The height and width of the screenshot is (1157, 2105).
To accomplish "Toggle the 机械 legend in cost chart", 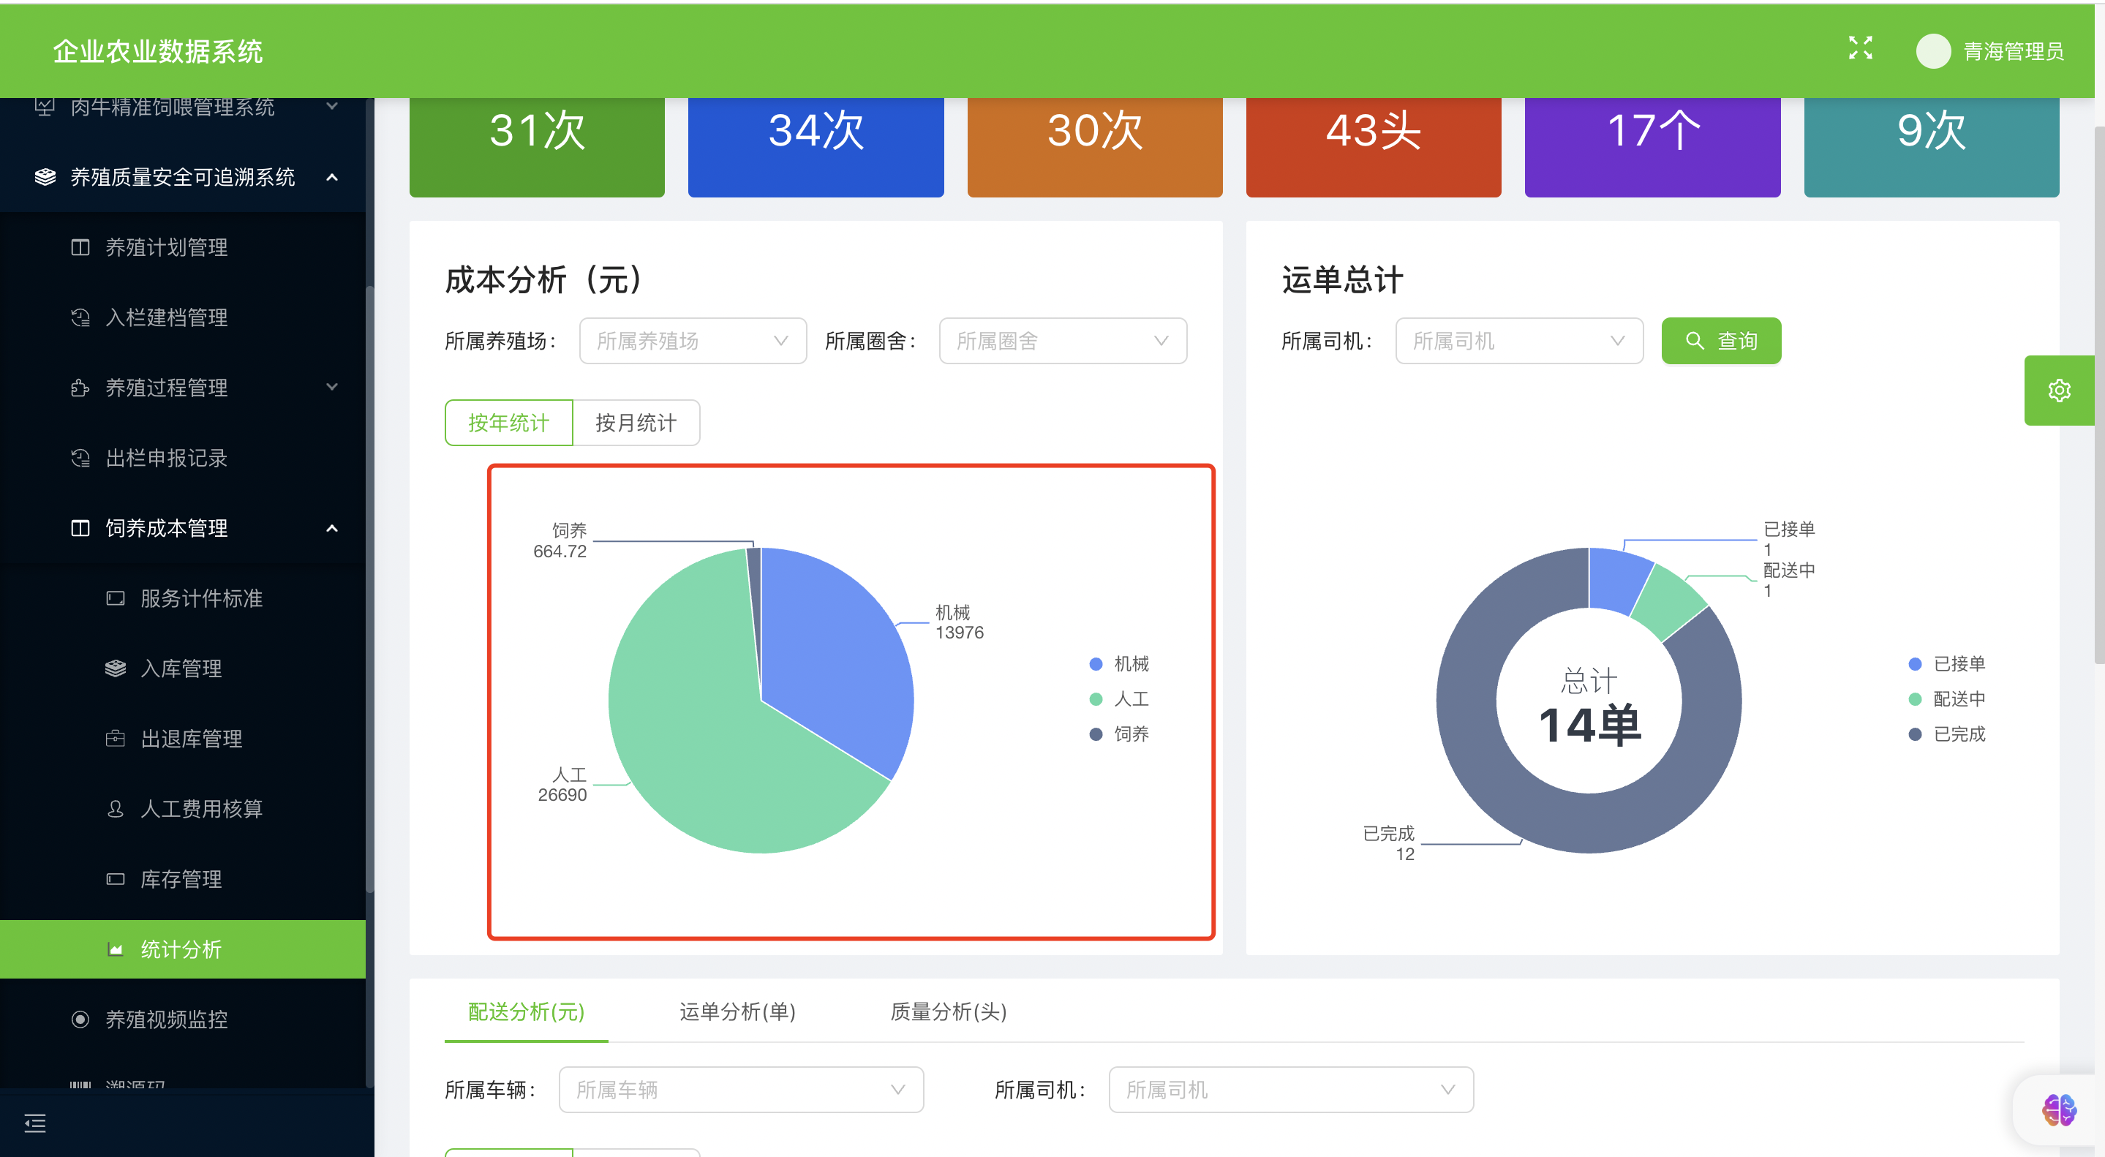I will (1120, 663).
